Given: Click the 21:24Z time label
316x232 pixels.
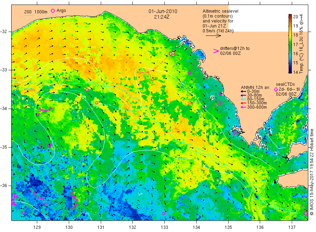Looking at the screenshot, I should pos(162,17).
